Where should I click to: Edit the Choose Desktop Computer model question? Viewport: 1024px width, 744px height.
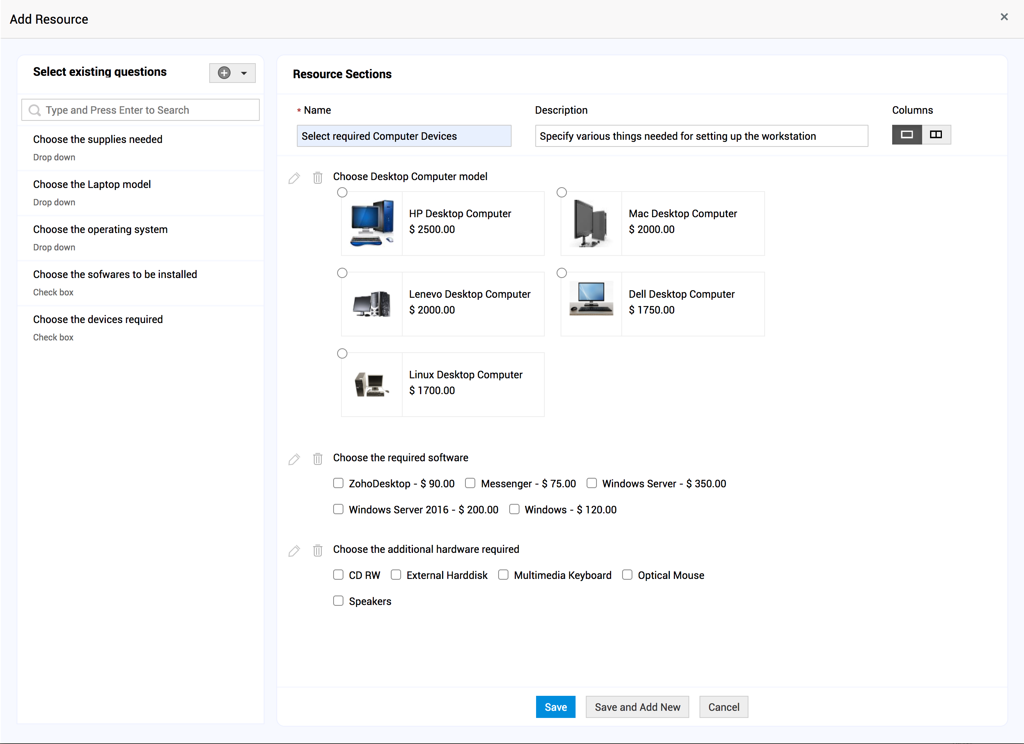tap(294, 178)
